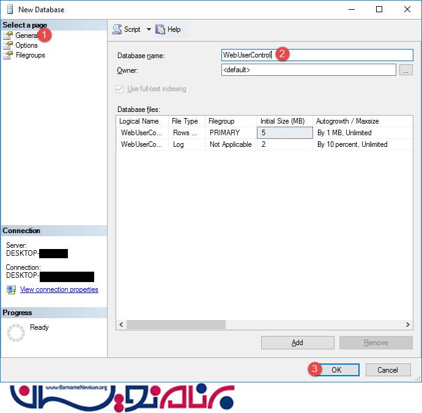Minimize the New Database window
The image size is (422, 413).
tap(352, 9)
